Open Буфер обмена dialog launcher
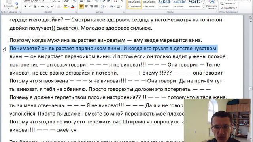This screenshot has height=142, width=253. (x=20, y=12)
